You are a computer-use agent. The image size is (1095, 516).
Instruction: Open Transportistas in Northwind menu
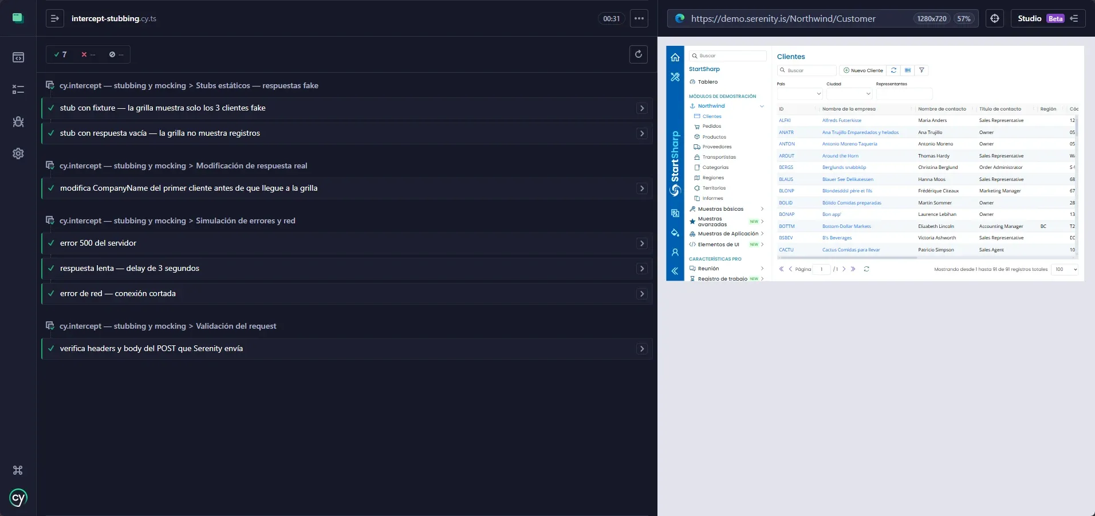point(719,157)
